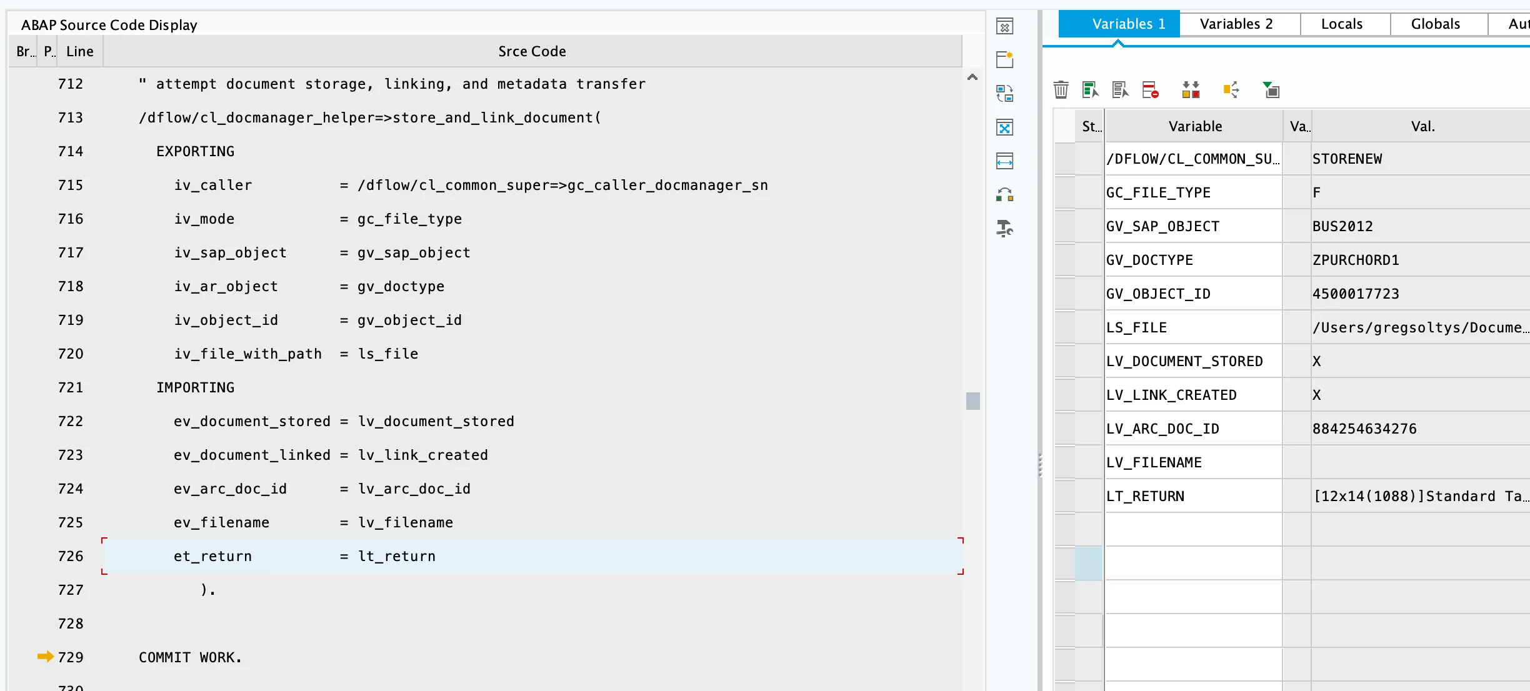Click the empty value cell for LV_FILENAME
This screenshot has height=691, width=1530.
[x=1421, y=462]
